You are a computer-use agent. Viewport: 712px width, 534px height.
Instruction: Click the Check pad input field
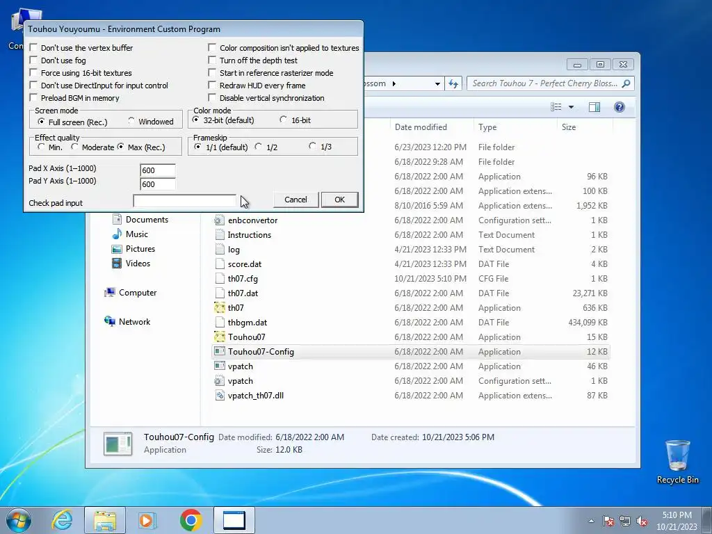tap(184, 200)
